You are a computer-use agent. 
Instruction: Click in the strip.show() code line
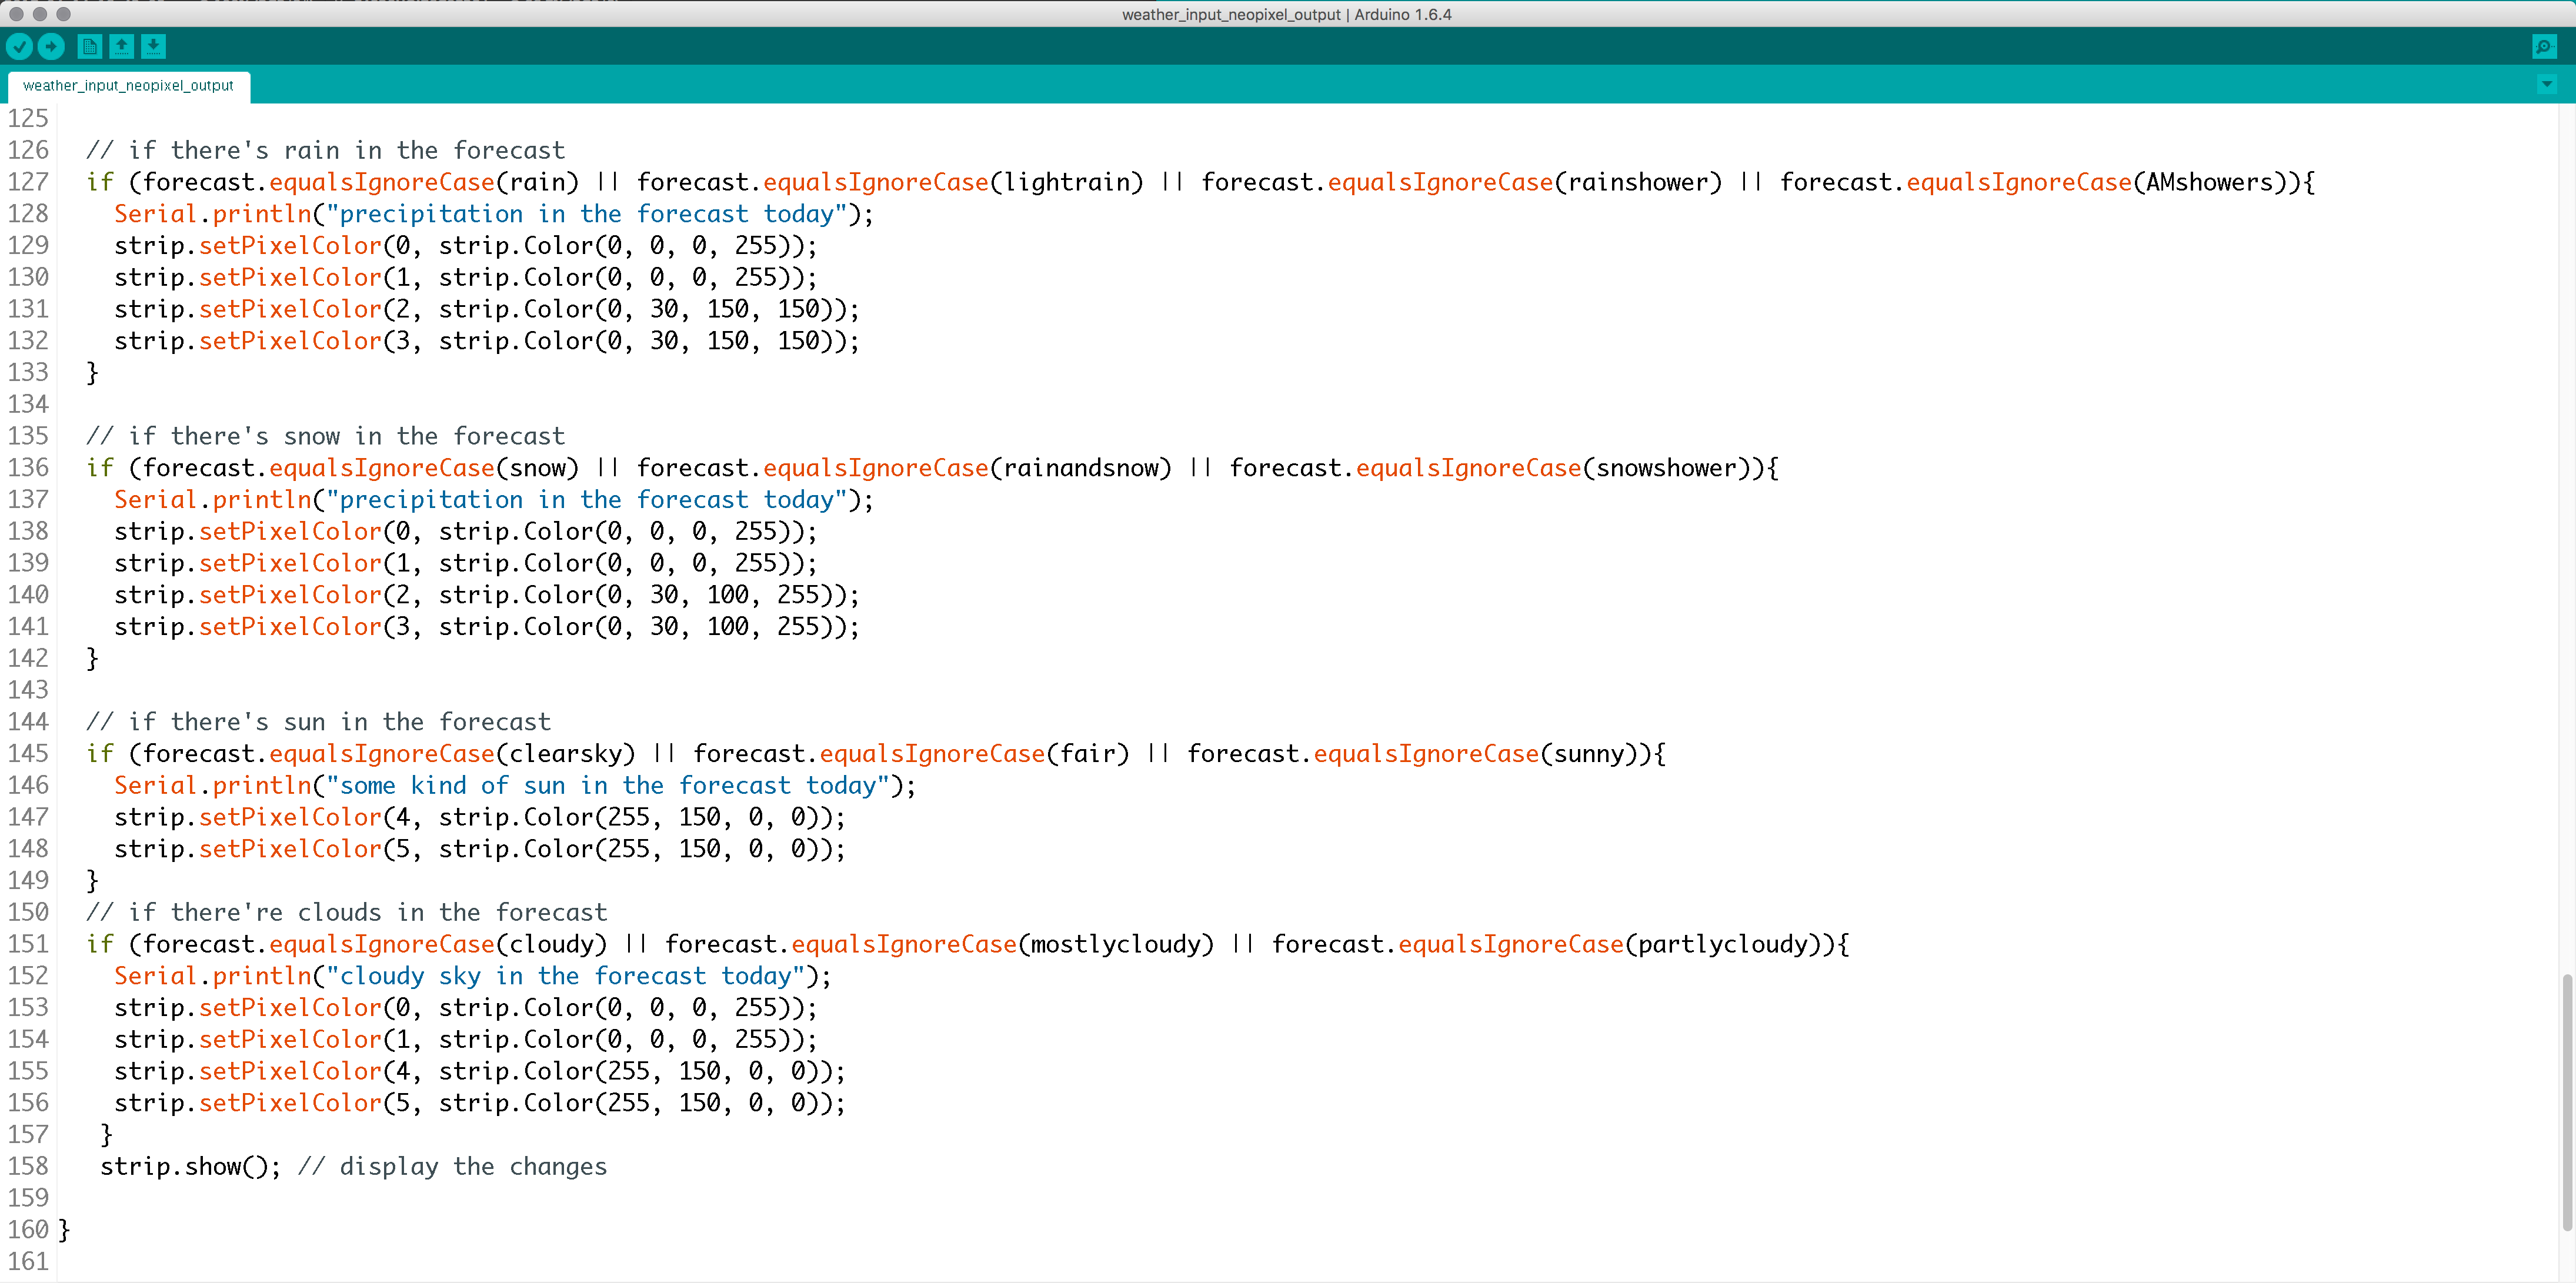coord(190,1166)
